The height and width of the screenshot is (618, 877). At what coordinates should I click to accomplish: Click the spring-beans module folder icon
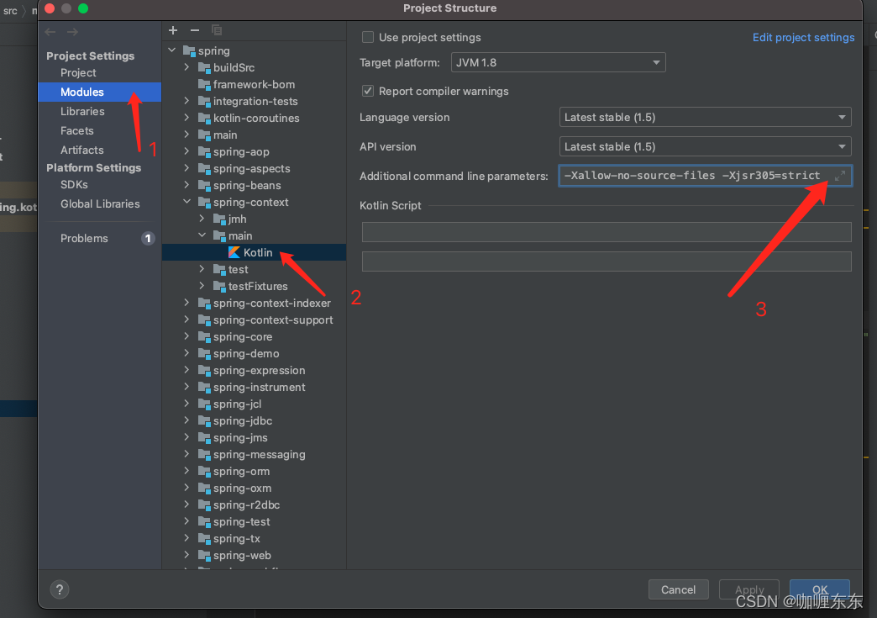pyautogui.click(x=204, y=185)
